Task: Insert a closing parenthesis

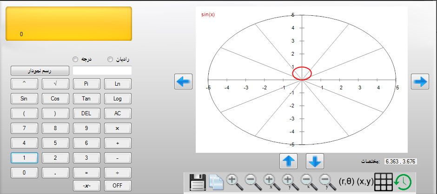Action: tap(55, 113)
